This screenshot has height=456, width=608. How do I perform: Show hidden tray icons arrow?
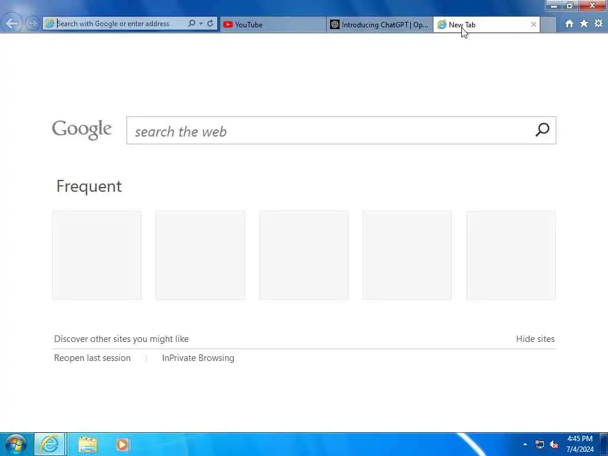(525, 444)
